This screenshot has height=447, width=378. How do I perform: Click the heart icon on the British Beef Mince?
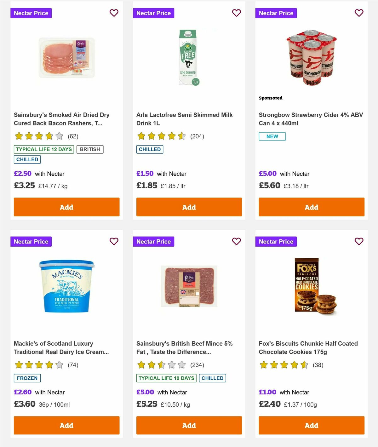[x=237, y=241]
